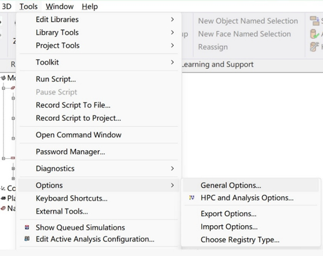The width and height of the screenshot is (323, 256).
Task: Open Project Tools submenu
Action: coord(99,45)
